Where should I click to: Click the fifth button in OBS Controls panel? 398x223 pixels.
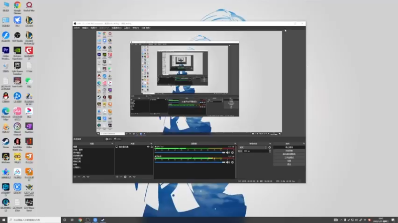point(289,161)
